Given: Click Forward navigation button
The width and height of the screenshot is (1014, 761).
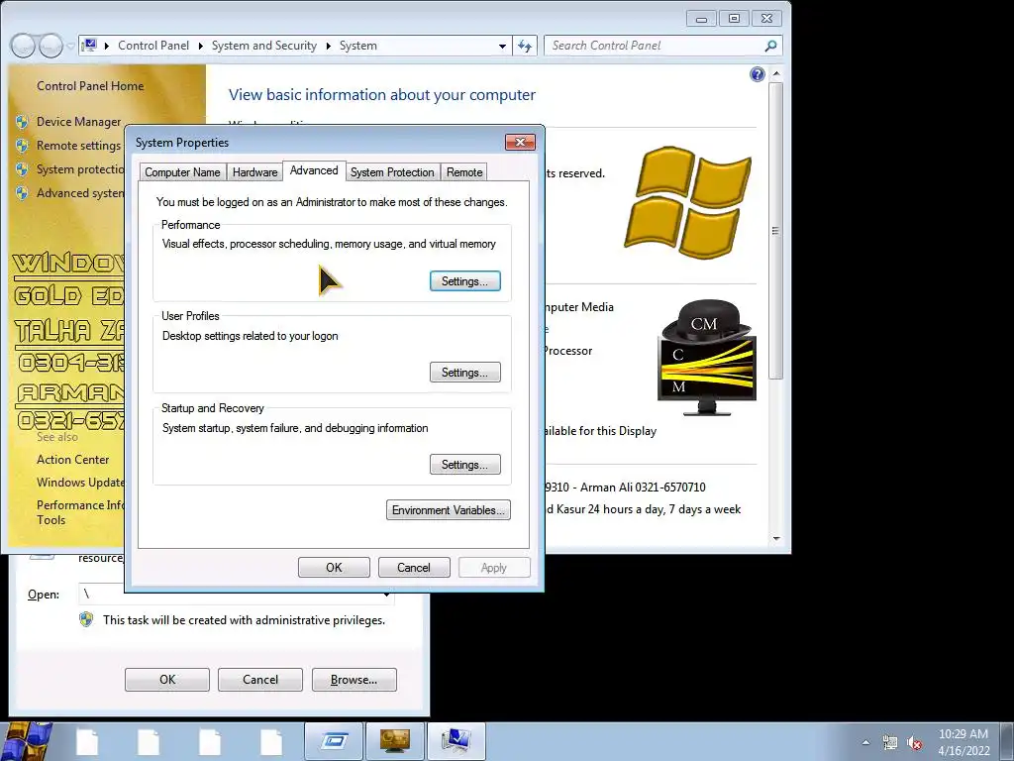Looking at the screenshot, I should 51,46.
